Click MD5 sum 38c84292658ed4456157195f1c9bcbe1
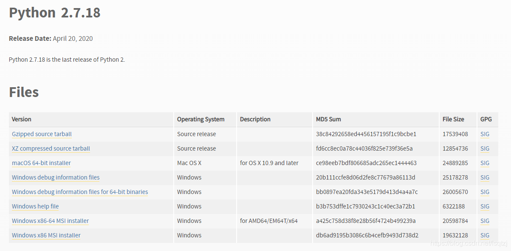This screenshot has height=251, width=511. [x=366, y=134]
